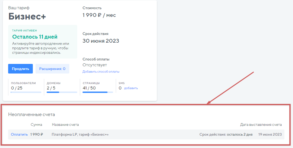The width and height of the screenshot is (293, 148).
Task: Click the blue Продлить button
Action: [20, 69]
